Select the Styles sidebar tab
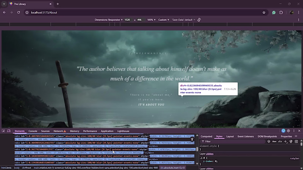303x170 pixels. (x=219, y=136)
